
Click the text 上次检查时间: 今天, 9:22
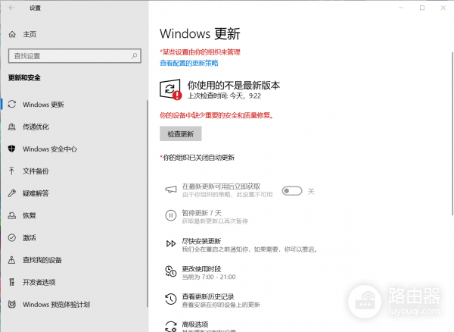225,96
